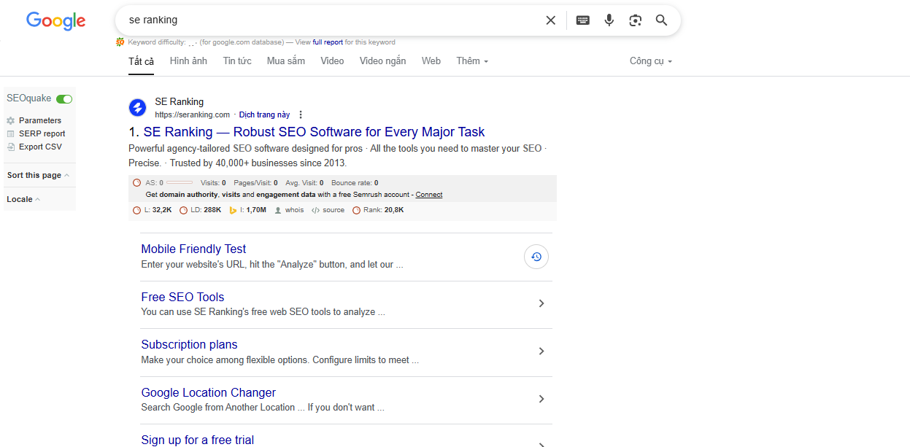Click the Google logo
910x447 pixels.
pos(56,20)
